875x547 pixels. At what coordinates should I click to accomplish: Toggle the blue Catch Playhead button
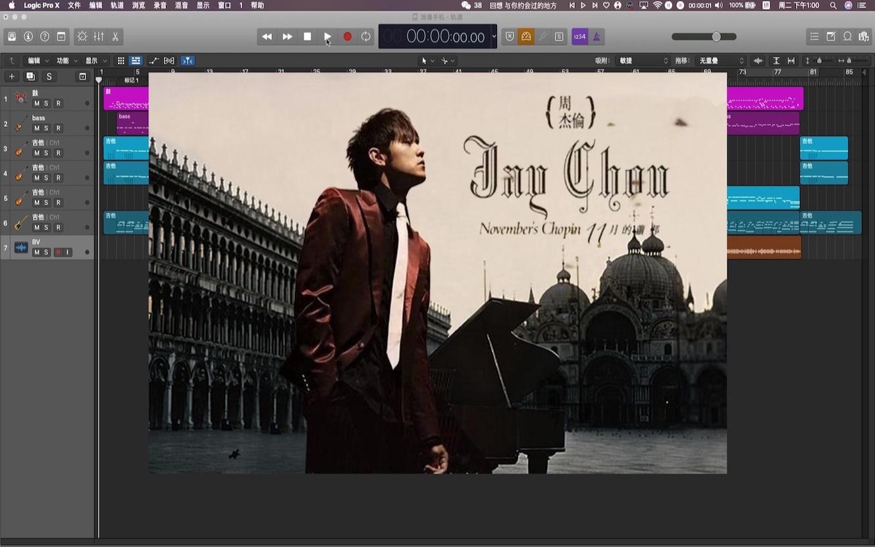(188, 61)
